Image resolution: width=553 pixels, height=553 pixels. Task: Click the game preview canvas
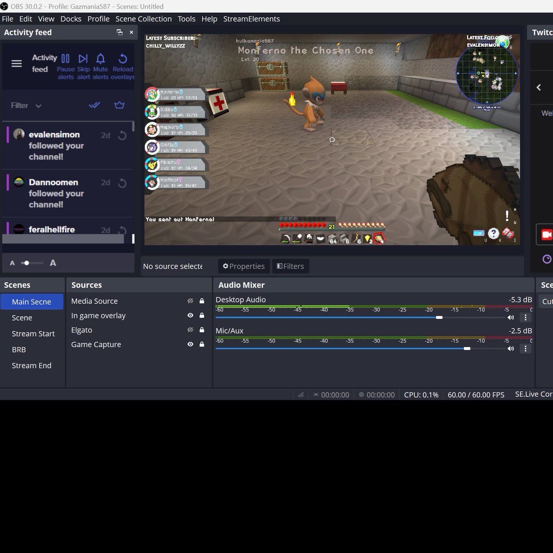[332, 140]
